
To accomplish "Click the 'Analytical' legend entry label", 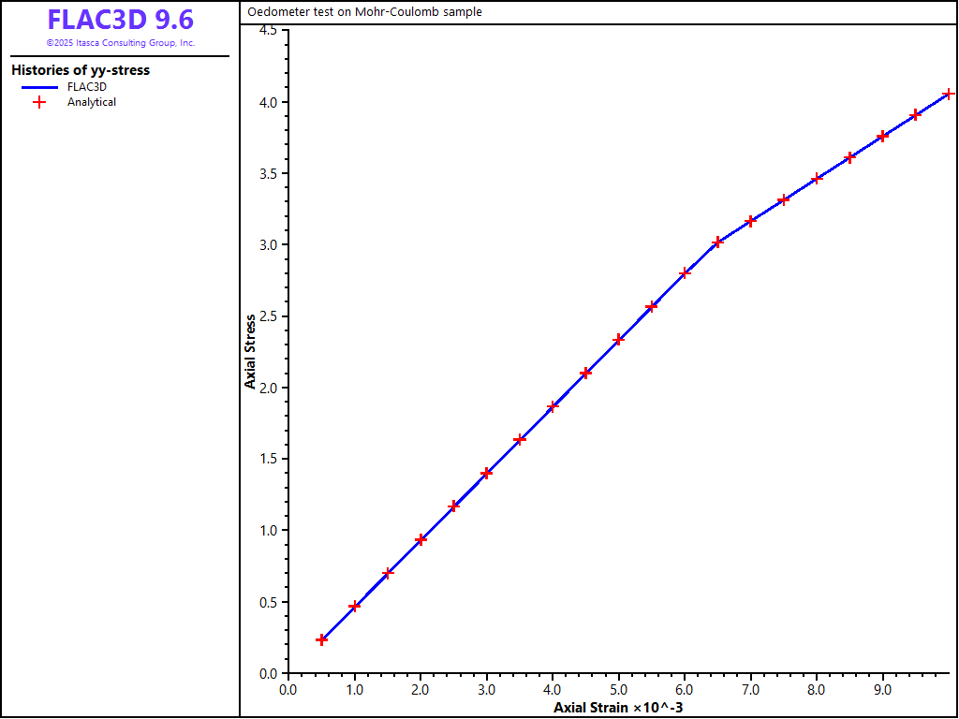I will click(92, 102).
